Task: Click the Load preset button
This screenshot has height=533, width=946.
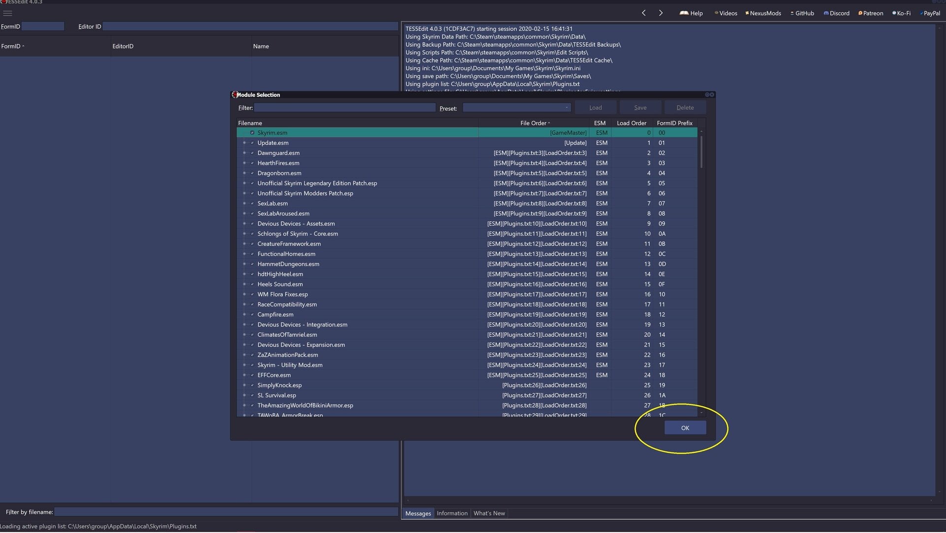Action: [x=595, y=108]
